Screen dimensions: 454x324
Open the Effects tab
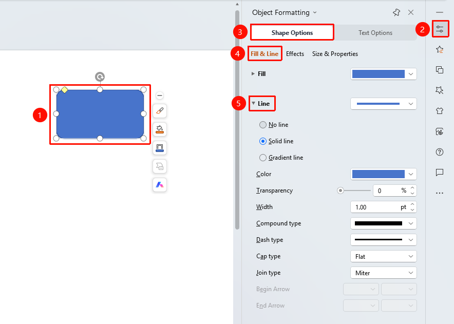pos(295,54)
